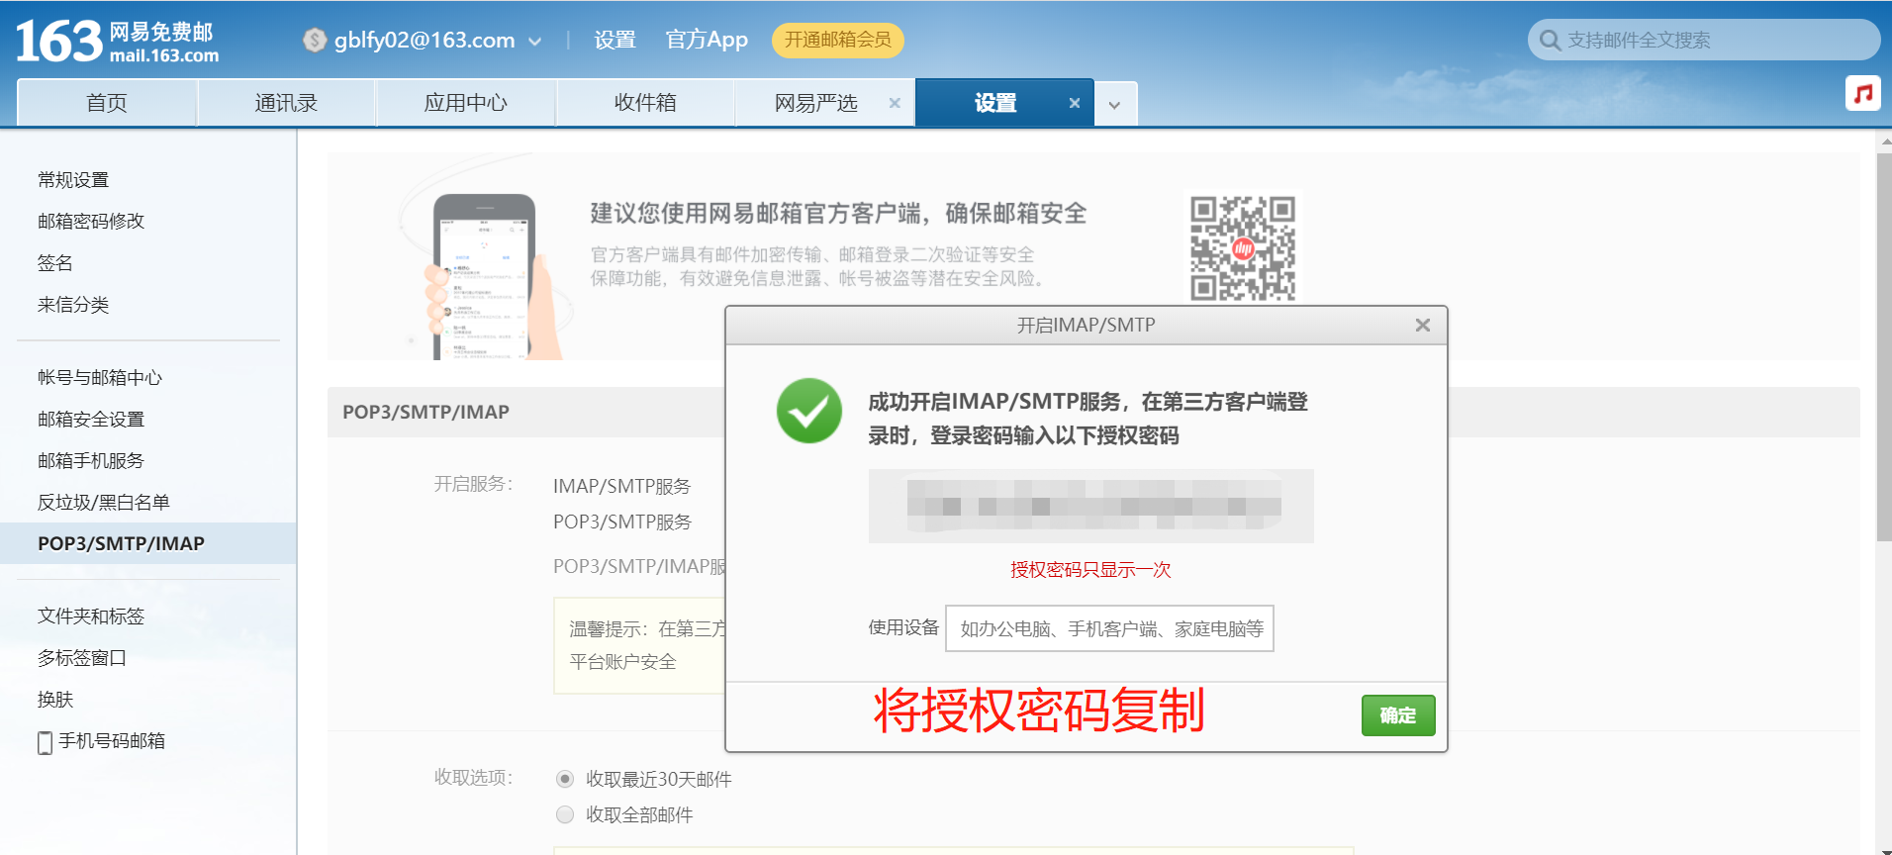The image size is (1892, 855).
Task: Click the mail full-text search box
Action: (x=1704, y=41)
